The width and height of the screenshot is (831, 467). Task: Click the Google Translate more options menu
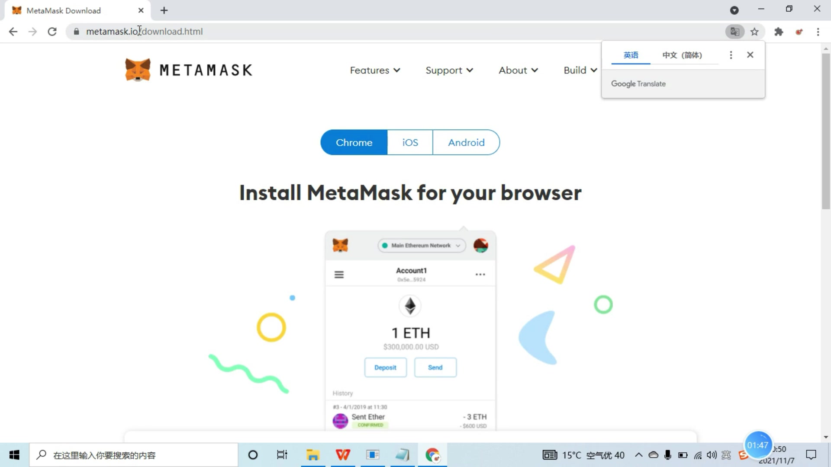[731, 55]
